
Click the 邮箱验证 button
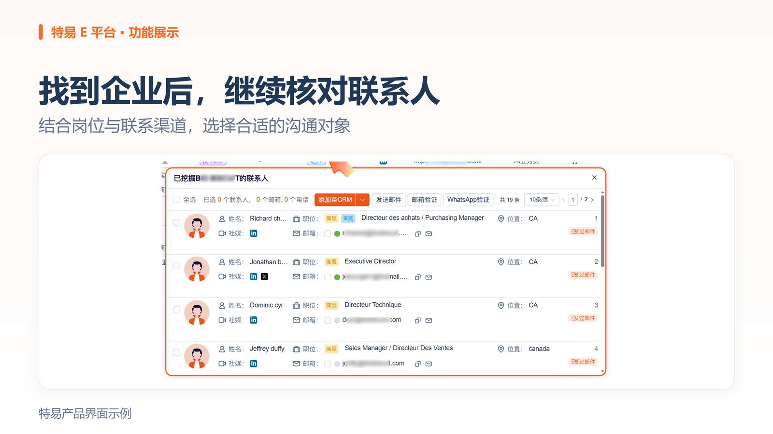[x=424, y=200]
